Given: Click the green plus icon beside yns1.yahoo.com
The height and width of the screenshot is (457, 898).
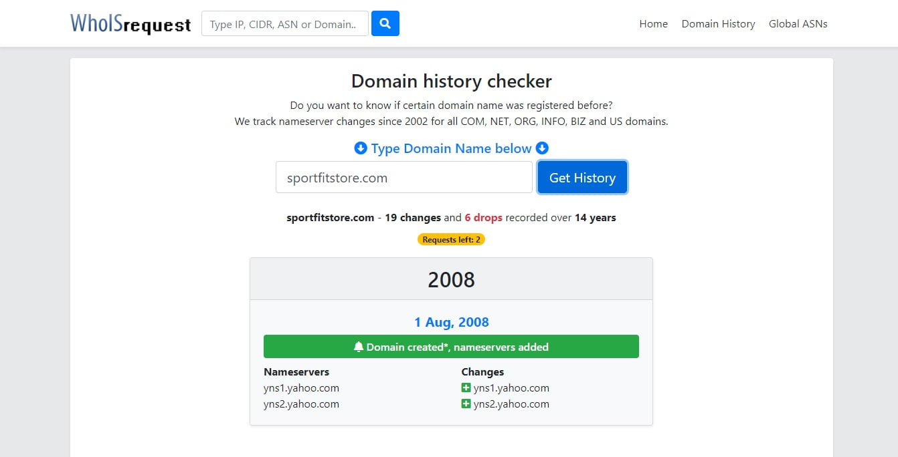Looking at the screenshot, I should click(x=466, y=388).
